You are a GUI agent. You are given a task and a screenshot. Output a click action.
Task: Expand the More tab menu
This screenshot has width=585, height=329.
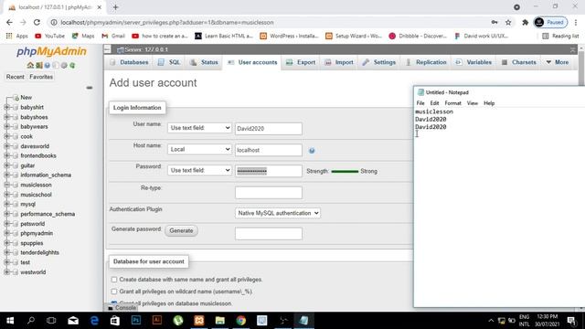point(558,62)
